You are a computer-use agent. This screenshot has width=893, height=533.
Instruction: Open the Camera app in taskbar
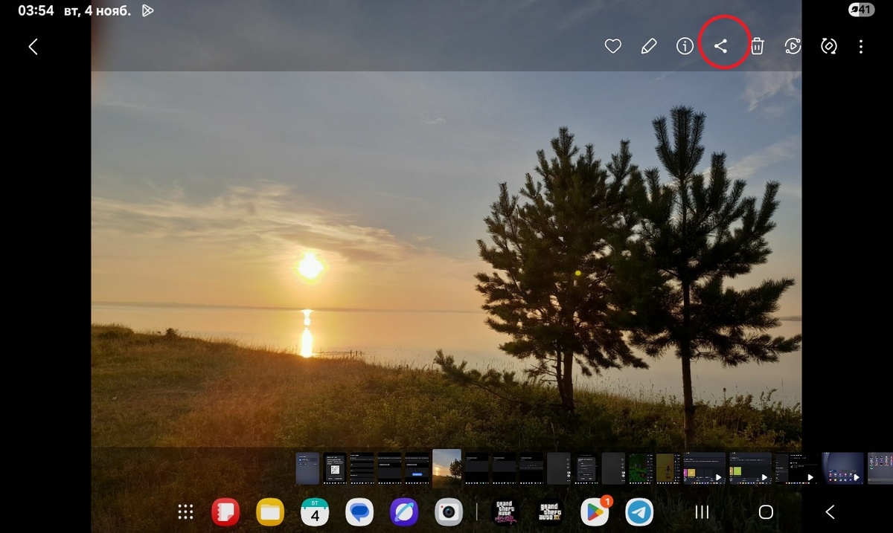[x=449, y=511]
